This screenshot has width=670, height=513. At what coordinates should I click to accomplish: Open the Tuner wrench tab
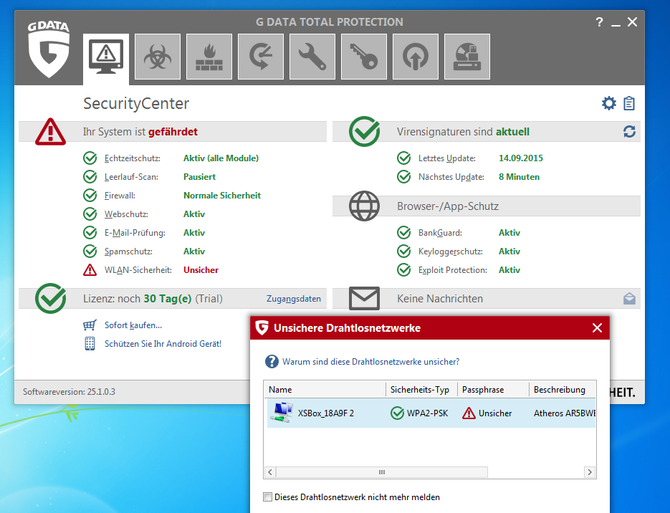pos(312,57)
